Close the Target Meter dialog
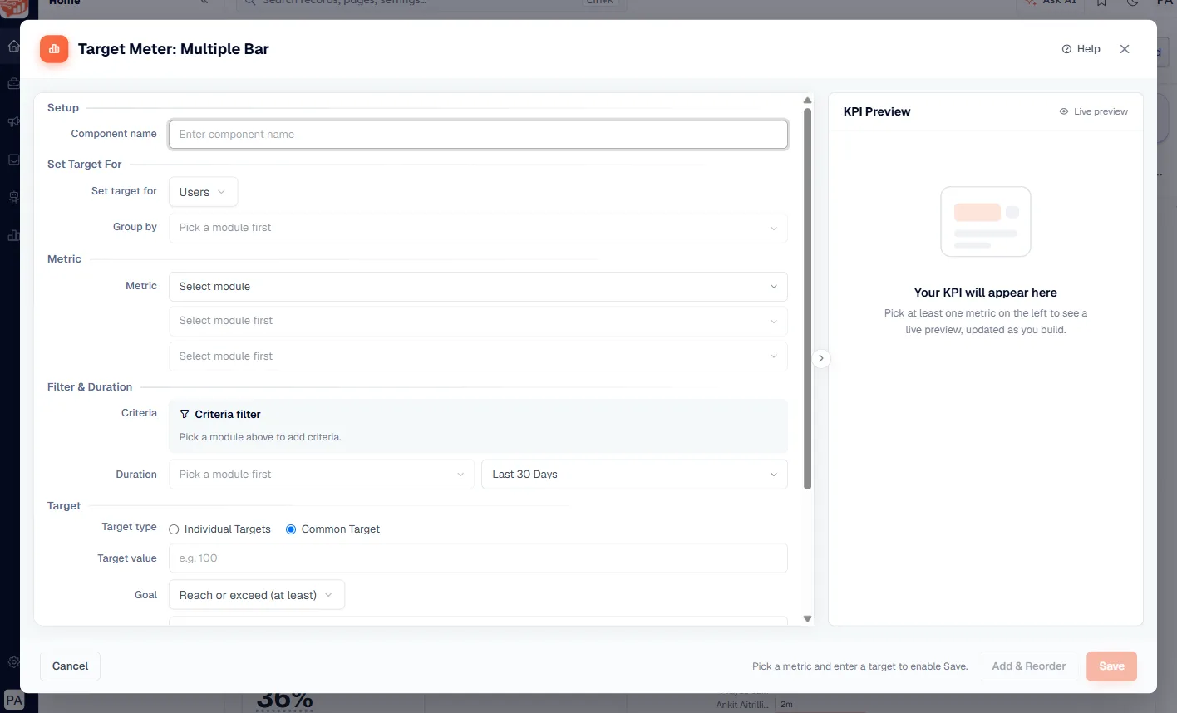This screenshot has width=1177, height=713. 1125,49
